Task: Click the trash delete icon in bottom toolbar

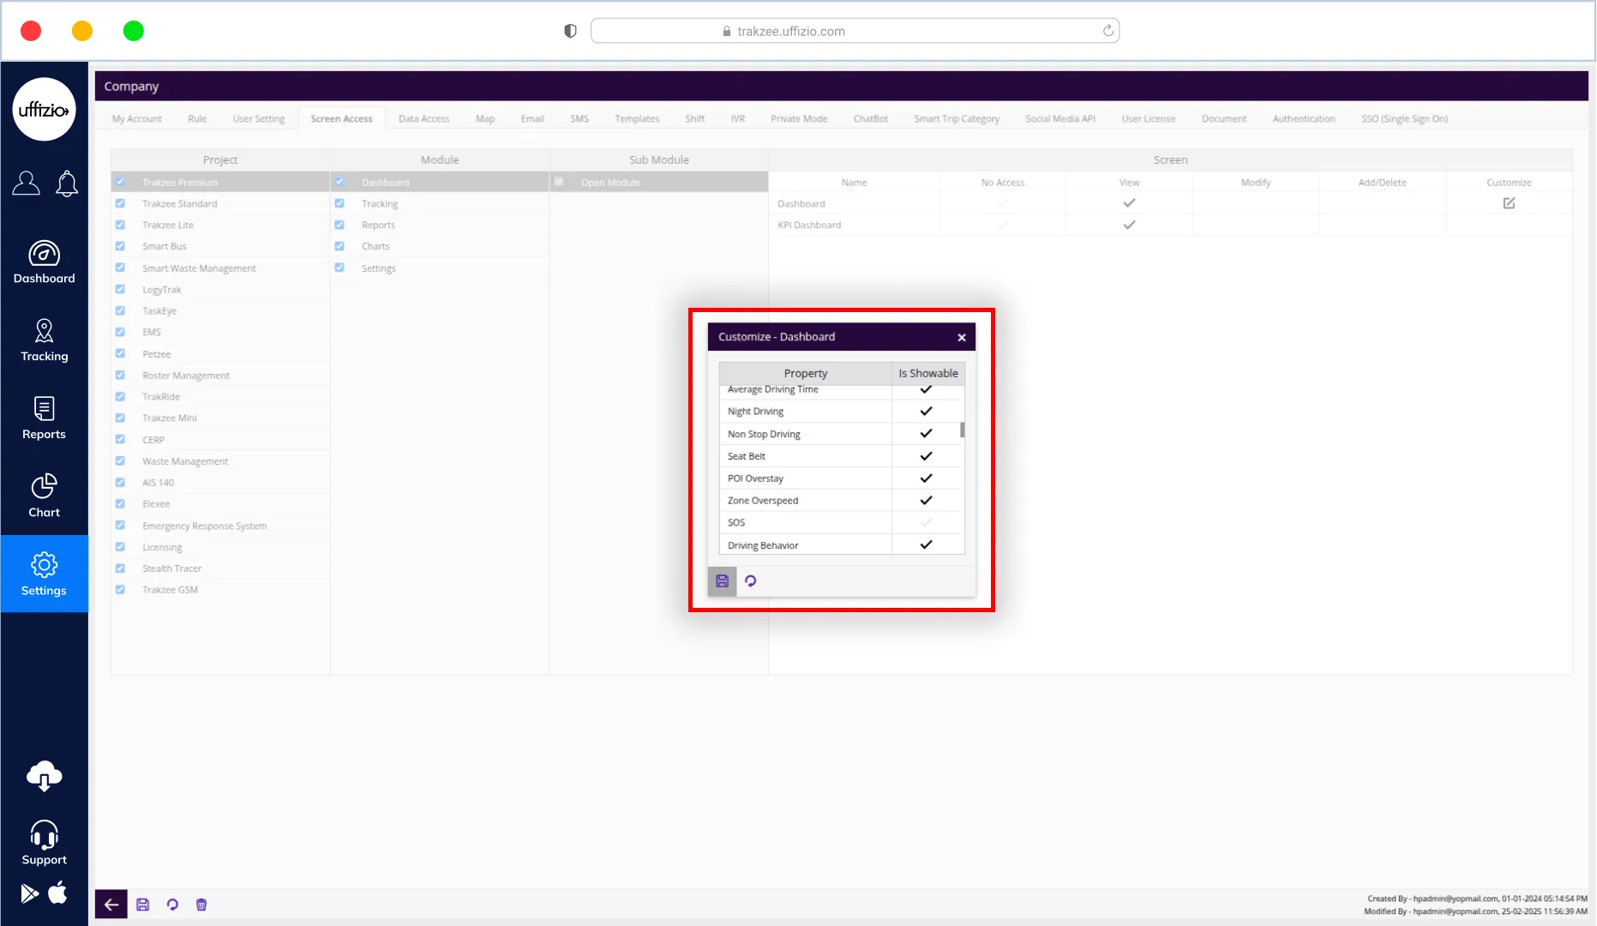Action: pyautogui.click(x=201, y=905)
